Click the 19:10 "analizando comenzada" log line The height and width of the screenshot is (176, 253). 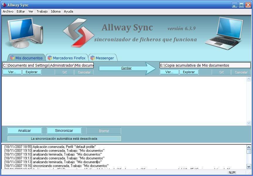coord(54,151)
